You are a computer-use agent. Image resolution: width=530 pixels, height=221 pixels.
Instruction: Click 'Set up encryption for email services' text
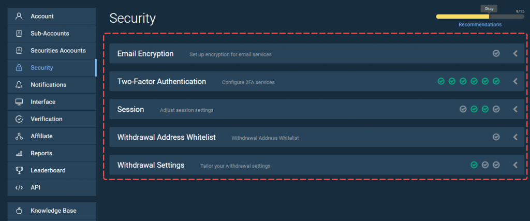click(230, 54)
